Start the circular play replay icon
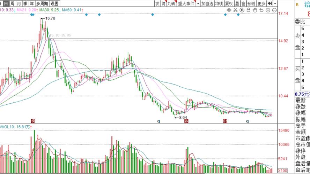Image resolution: width=310 pixels, height=174 pixels. (242, 10)
